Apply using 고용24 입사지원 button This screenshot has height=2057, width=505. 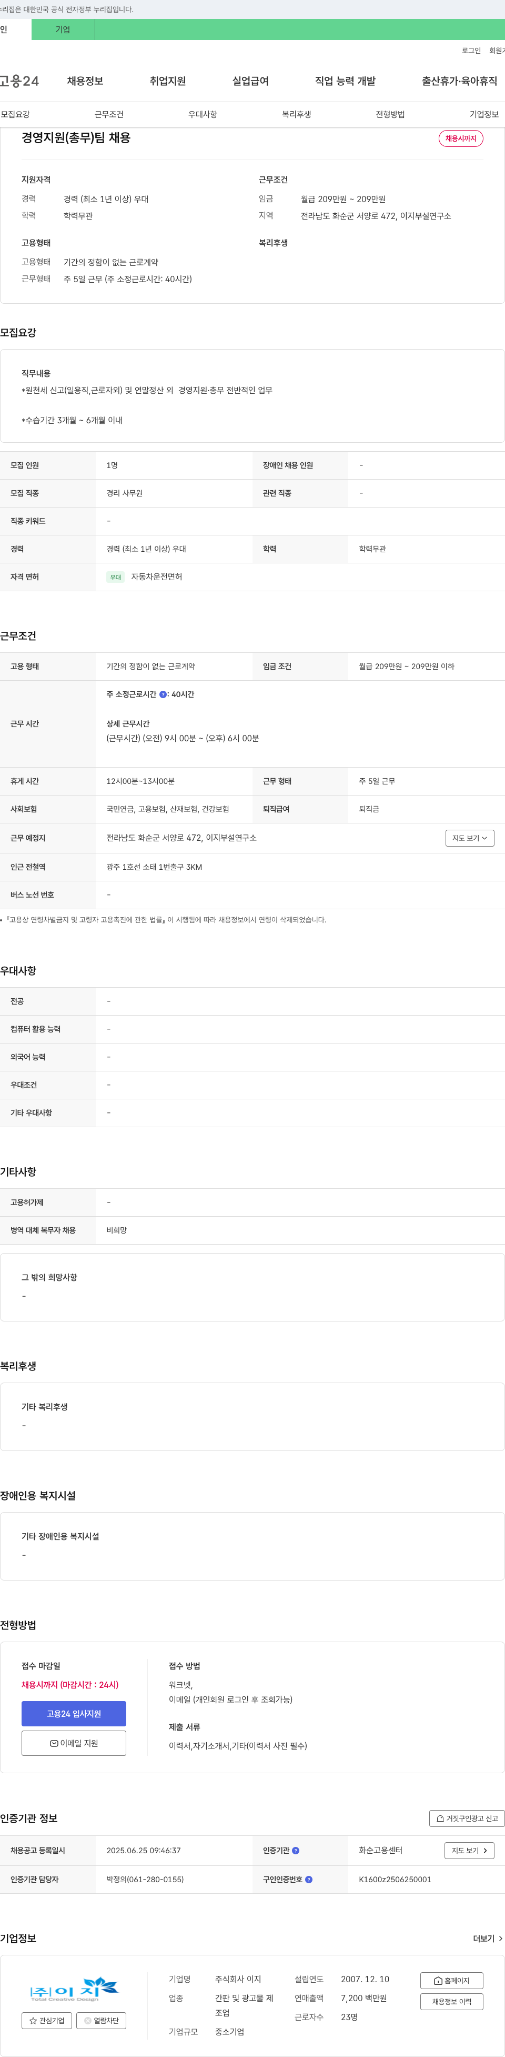74,1714
